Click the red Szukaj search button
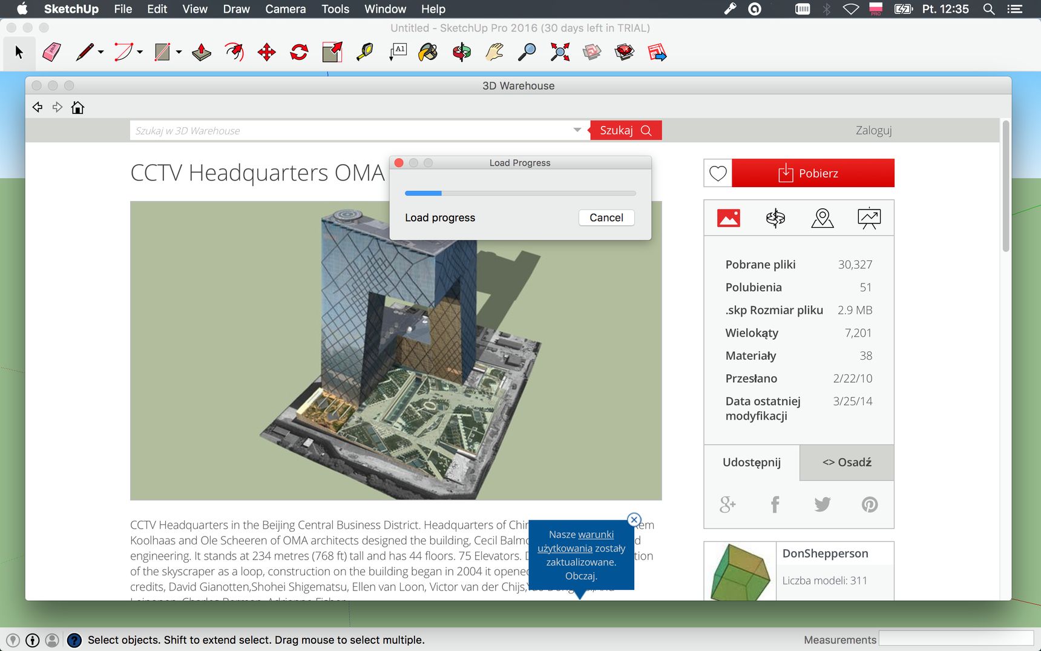Viewport: 1041px width, 651px height. point(626,130)
